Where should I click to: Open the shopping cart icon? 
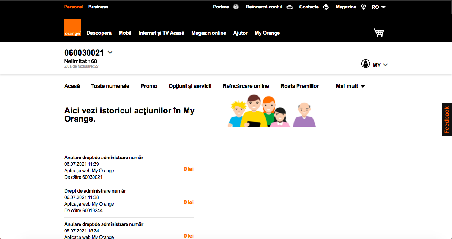click(379, 33)
